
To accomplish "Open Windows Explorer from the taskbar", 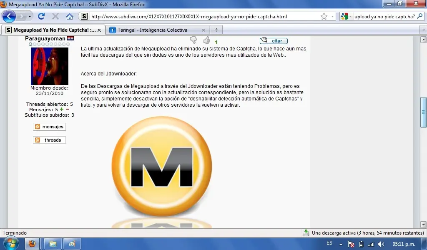I will click(53, 244).
